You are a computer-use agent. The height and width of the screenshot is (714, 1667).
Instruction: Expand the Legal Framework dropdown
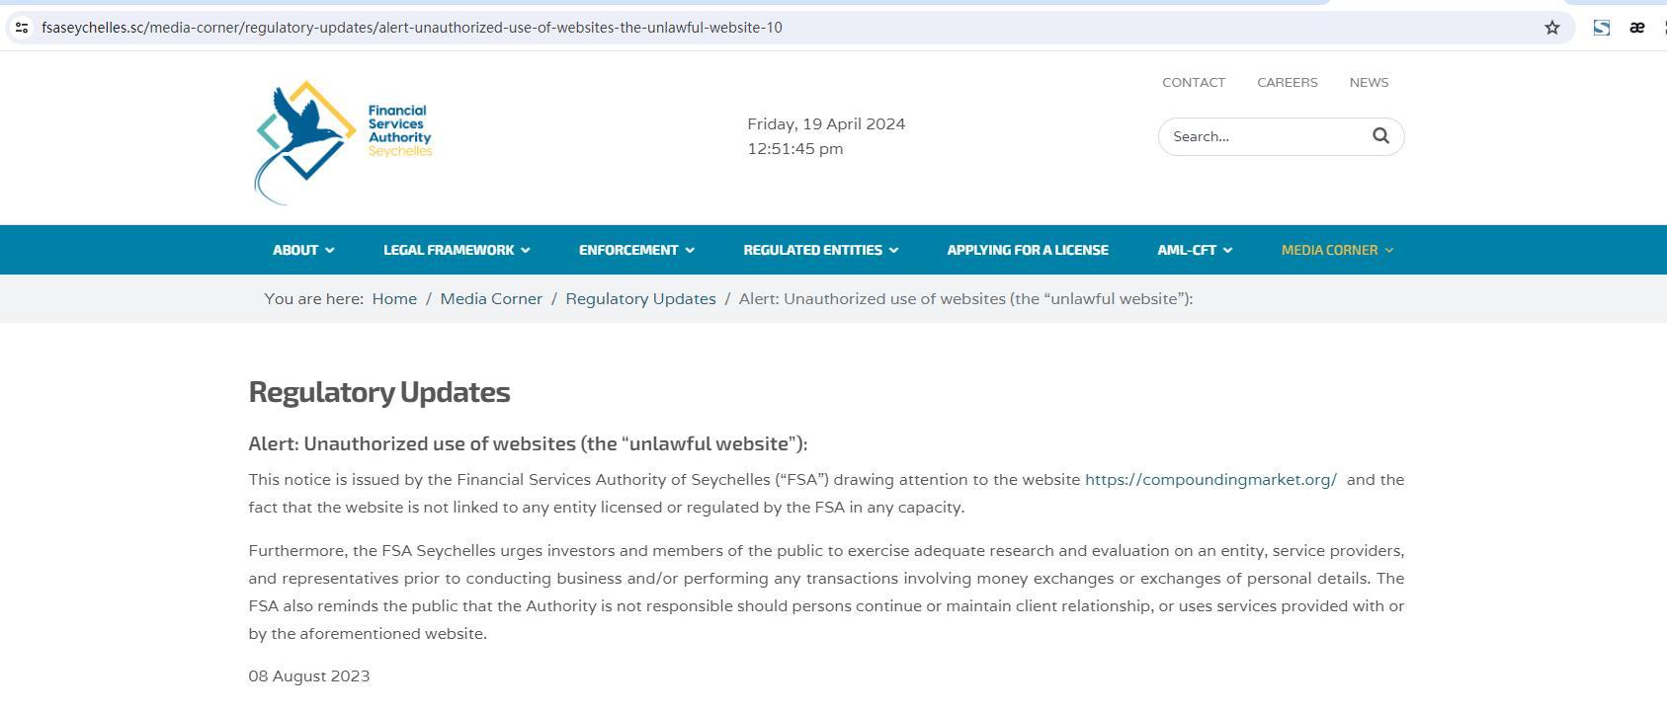click(x=457, y=250)
